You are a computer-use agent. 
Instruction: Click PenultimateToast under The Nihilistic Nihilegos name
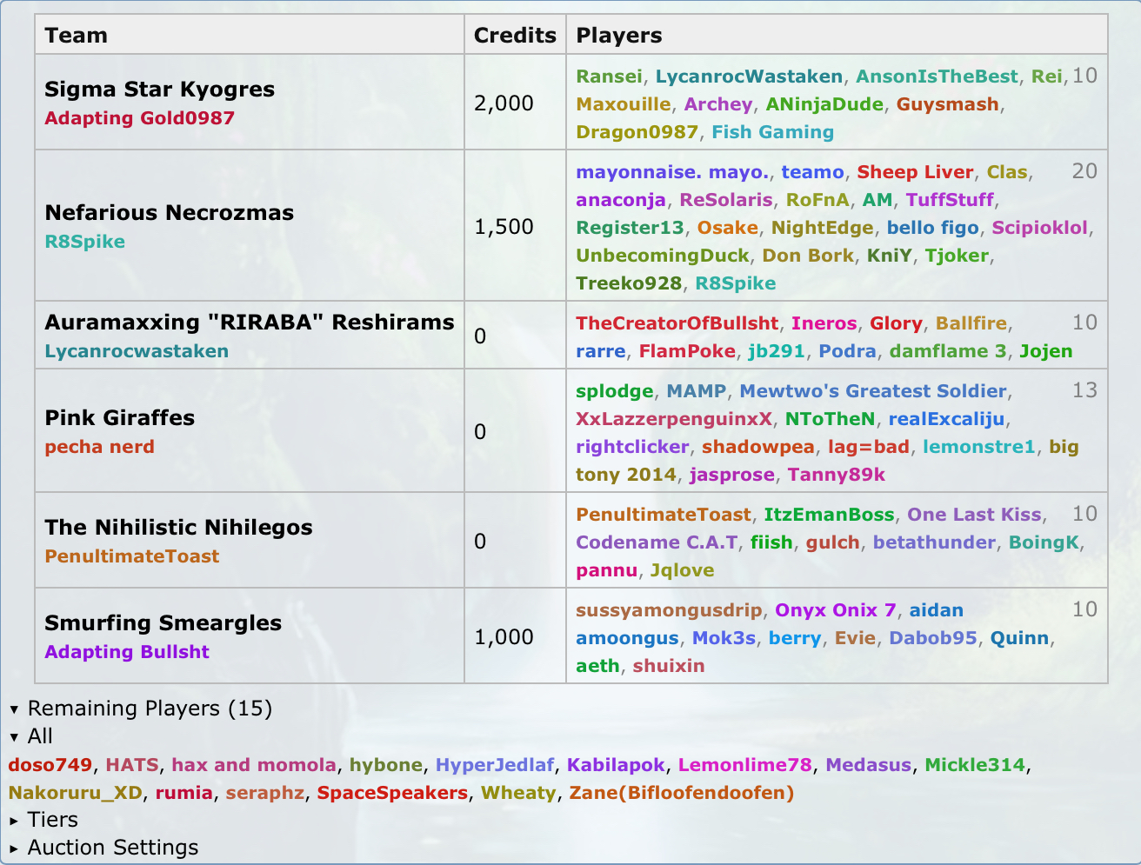click(132, 556)
